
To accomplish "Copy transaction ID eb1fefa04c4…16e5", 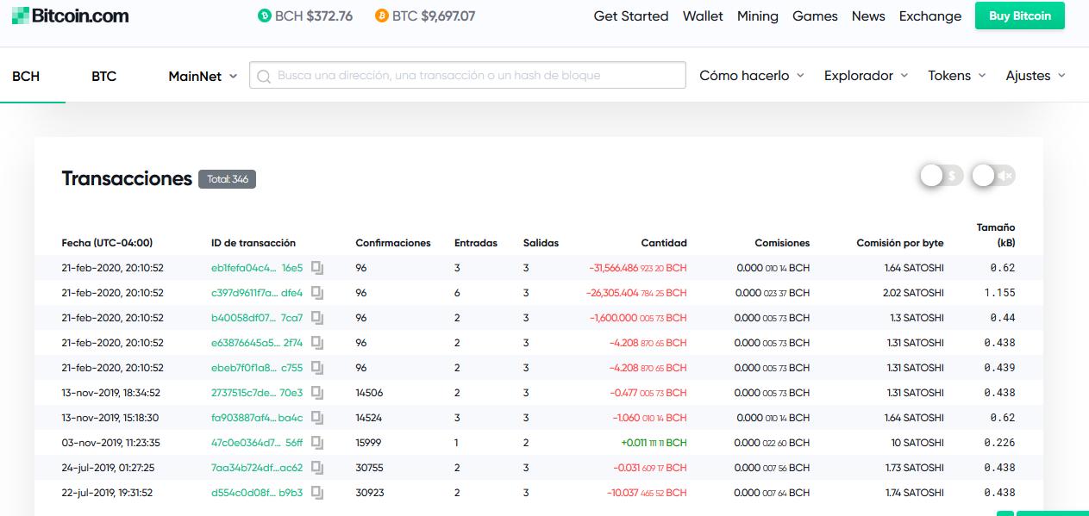I will [x=317, y=268].
